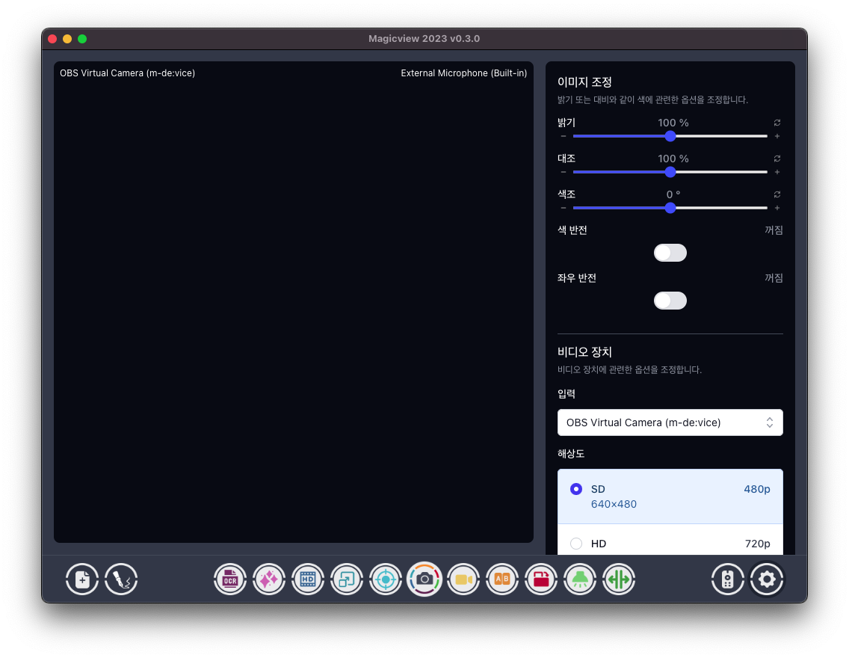849x658 pixels.
Task: Click the pink sparkles enhance icon
Action: point(269,579)
